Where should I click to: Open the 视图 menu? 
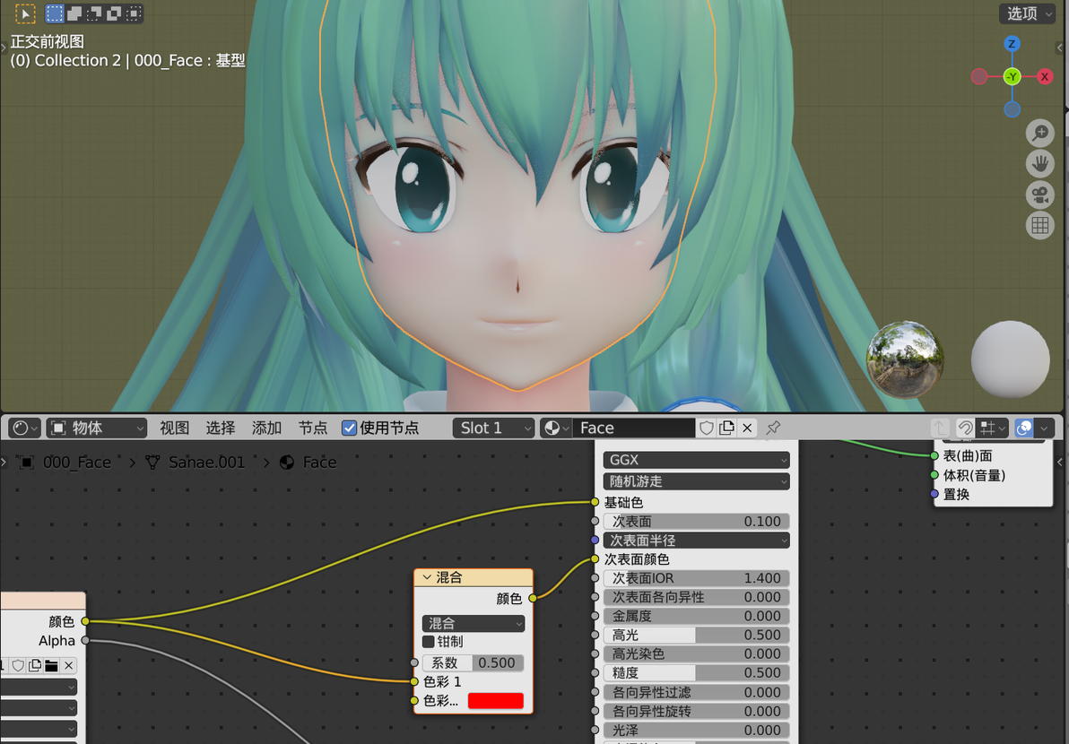(175, 428)
